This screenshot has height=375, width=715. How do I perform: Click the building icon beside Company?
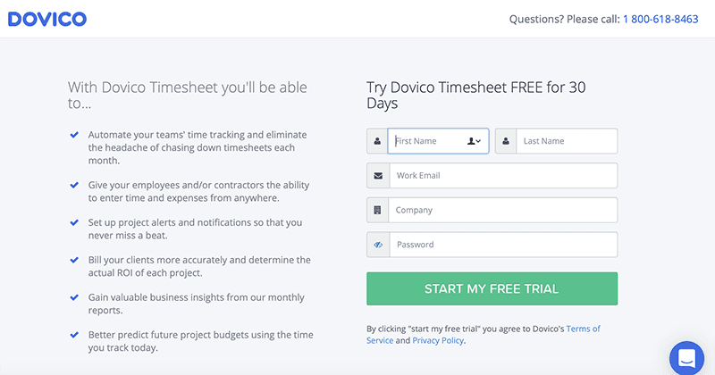coord(377,211)
